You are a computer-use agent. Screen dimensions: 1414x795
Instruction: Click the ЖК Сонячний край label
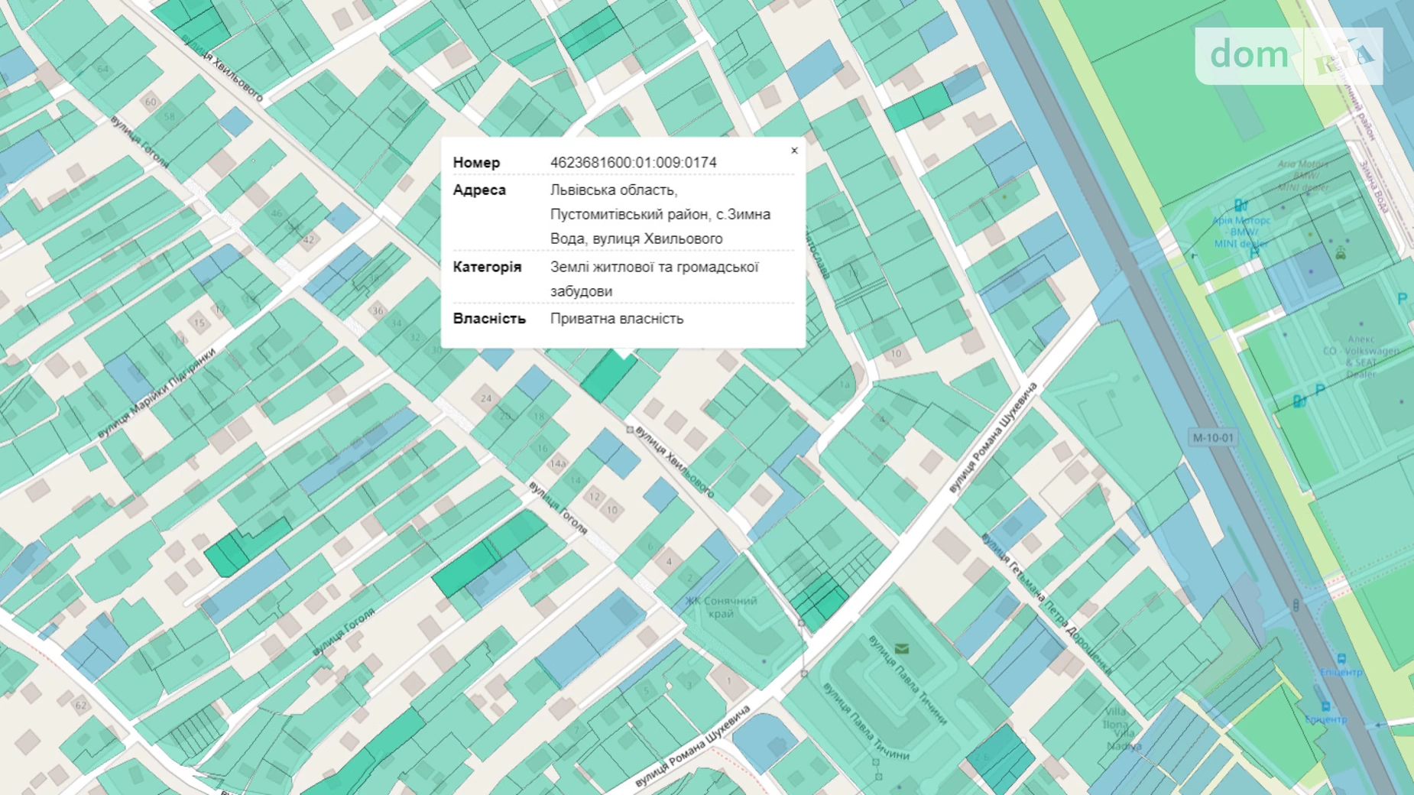(721, 607)
